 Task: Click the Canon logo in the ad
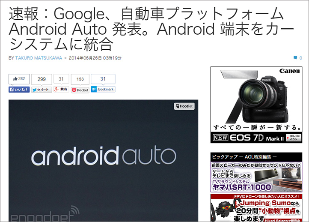pyautogui.click(x=289, y=71)
